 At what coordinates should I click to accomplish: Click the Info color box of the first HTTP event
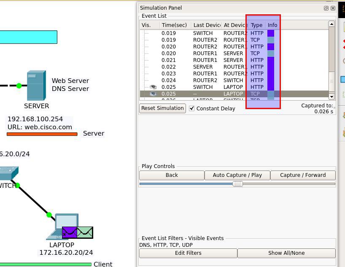pos(272,33)
